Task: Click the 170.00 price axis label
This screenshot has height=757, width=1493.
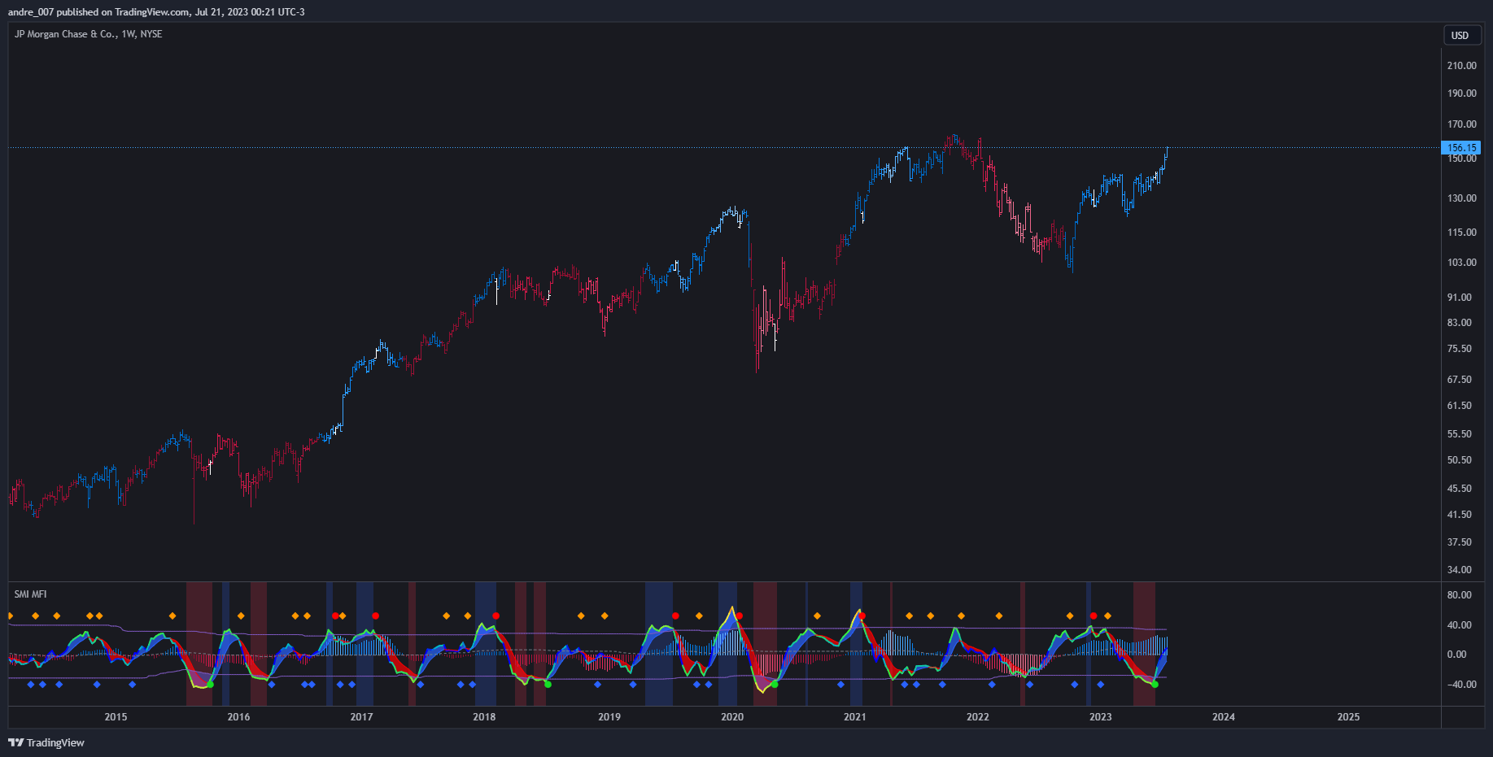Action: click(x=1461, y=124)
